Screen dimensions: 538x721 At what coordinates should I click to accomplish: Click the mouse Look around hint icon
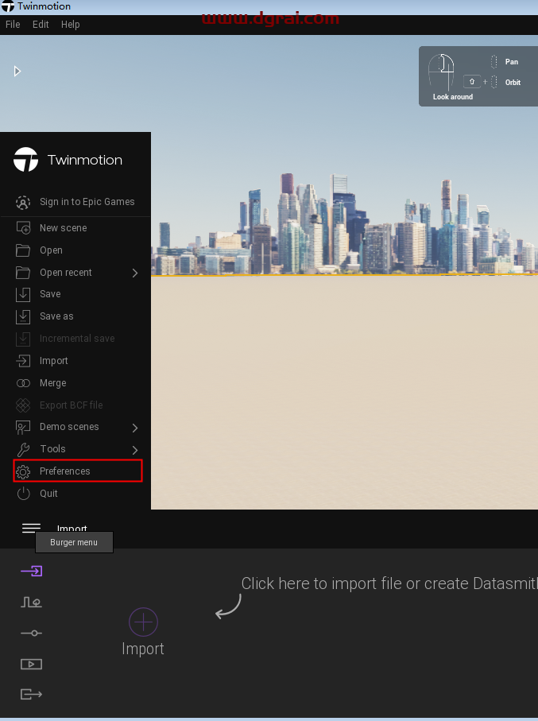(x=441, y=72)
